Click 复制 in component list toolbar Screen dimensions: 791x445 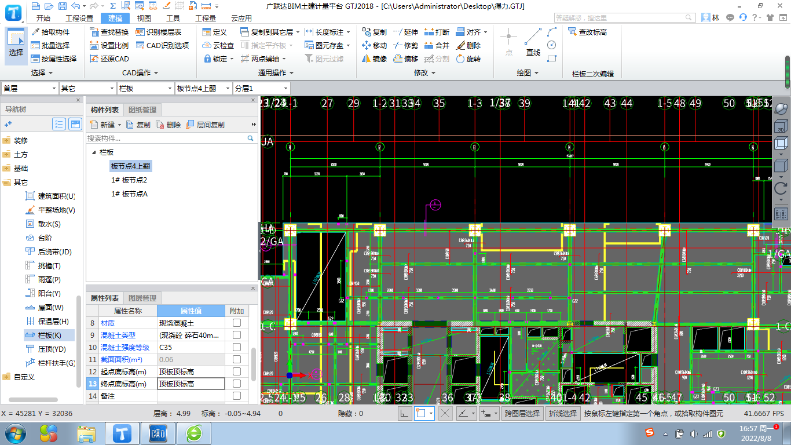[138, 125]
